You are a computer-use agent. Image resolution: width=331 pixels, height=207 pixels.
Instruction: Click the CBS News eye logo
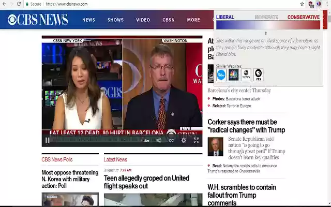point(12,20)
